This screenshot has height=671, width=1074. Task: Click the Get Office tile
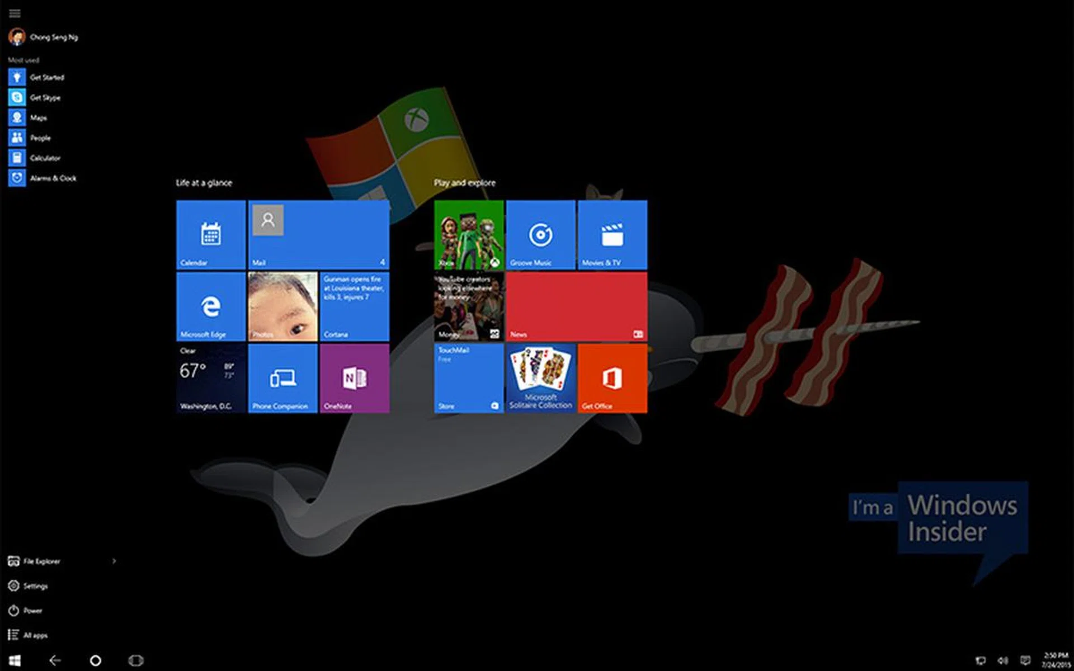pyautogui.click(x=612, y=378)
